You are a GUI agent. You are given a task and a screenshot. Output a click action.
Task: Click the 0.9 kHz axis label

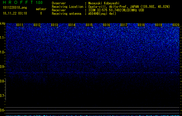tap(3, 67)
